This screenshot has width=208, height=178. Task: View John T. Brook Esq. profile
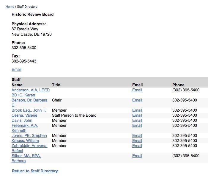(29, 110)
